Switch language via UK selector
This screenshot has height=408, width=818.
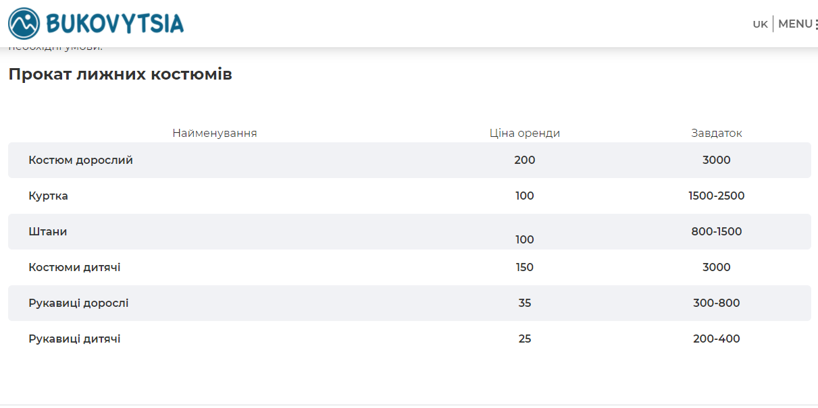[760, 24]
